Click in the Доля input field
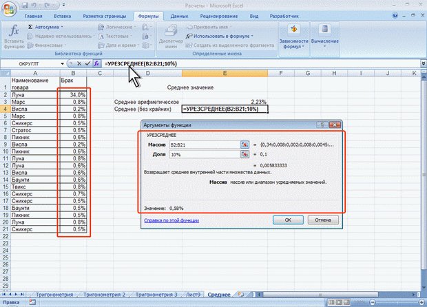Screen dimensions: 427x307 (x=205, y=154)
